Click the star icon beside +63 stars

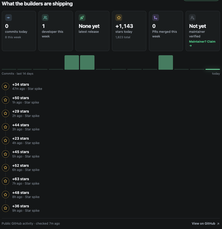click(x=5, y=181)
